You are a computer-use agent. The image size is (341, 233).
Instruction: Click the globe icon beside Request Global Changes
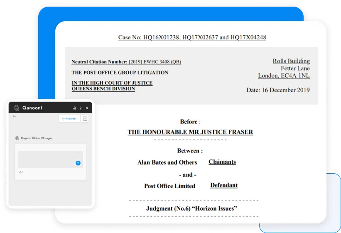(x=17, y=138)
